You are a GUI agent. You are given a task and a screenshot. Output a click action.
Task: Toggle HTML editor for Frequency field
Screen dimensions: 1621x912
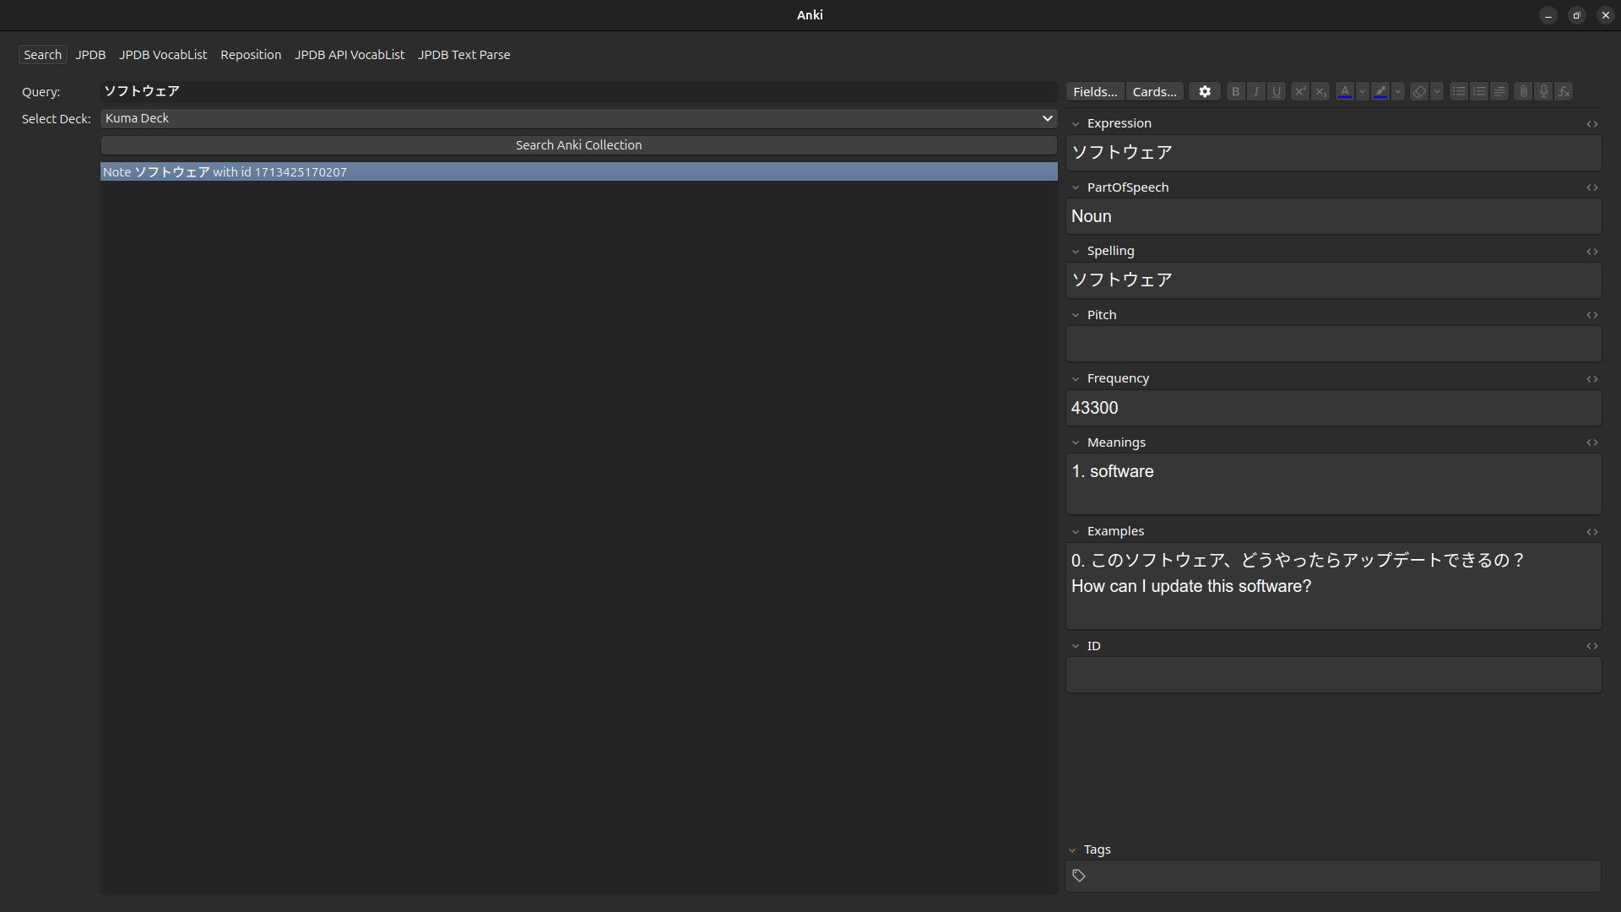(x=1591, y=379)
